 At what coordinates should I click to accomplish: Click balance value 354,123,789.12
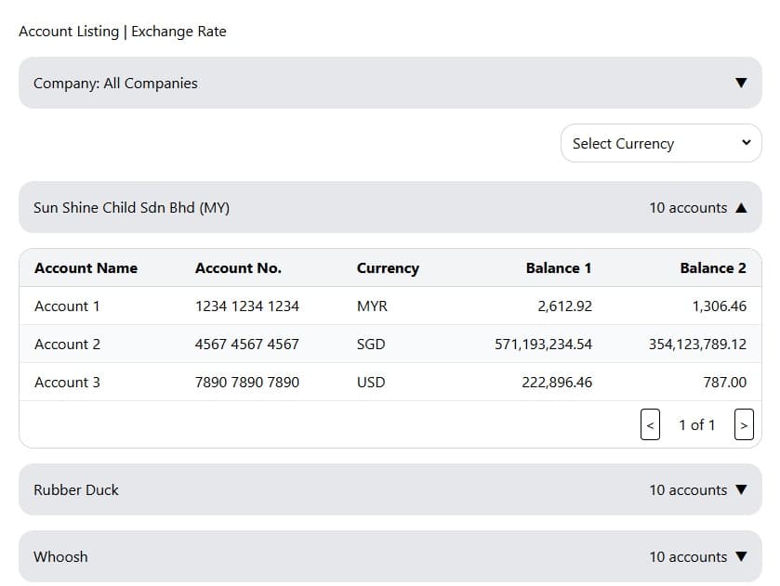point(697,345)
